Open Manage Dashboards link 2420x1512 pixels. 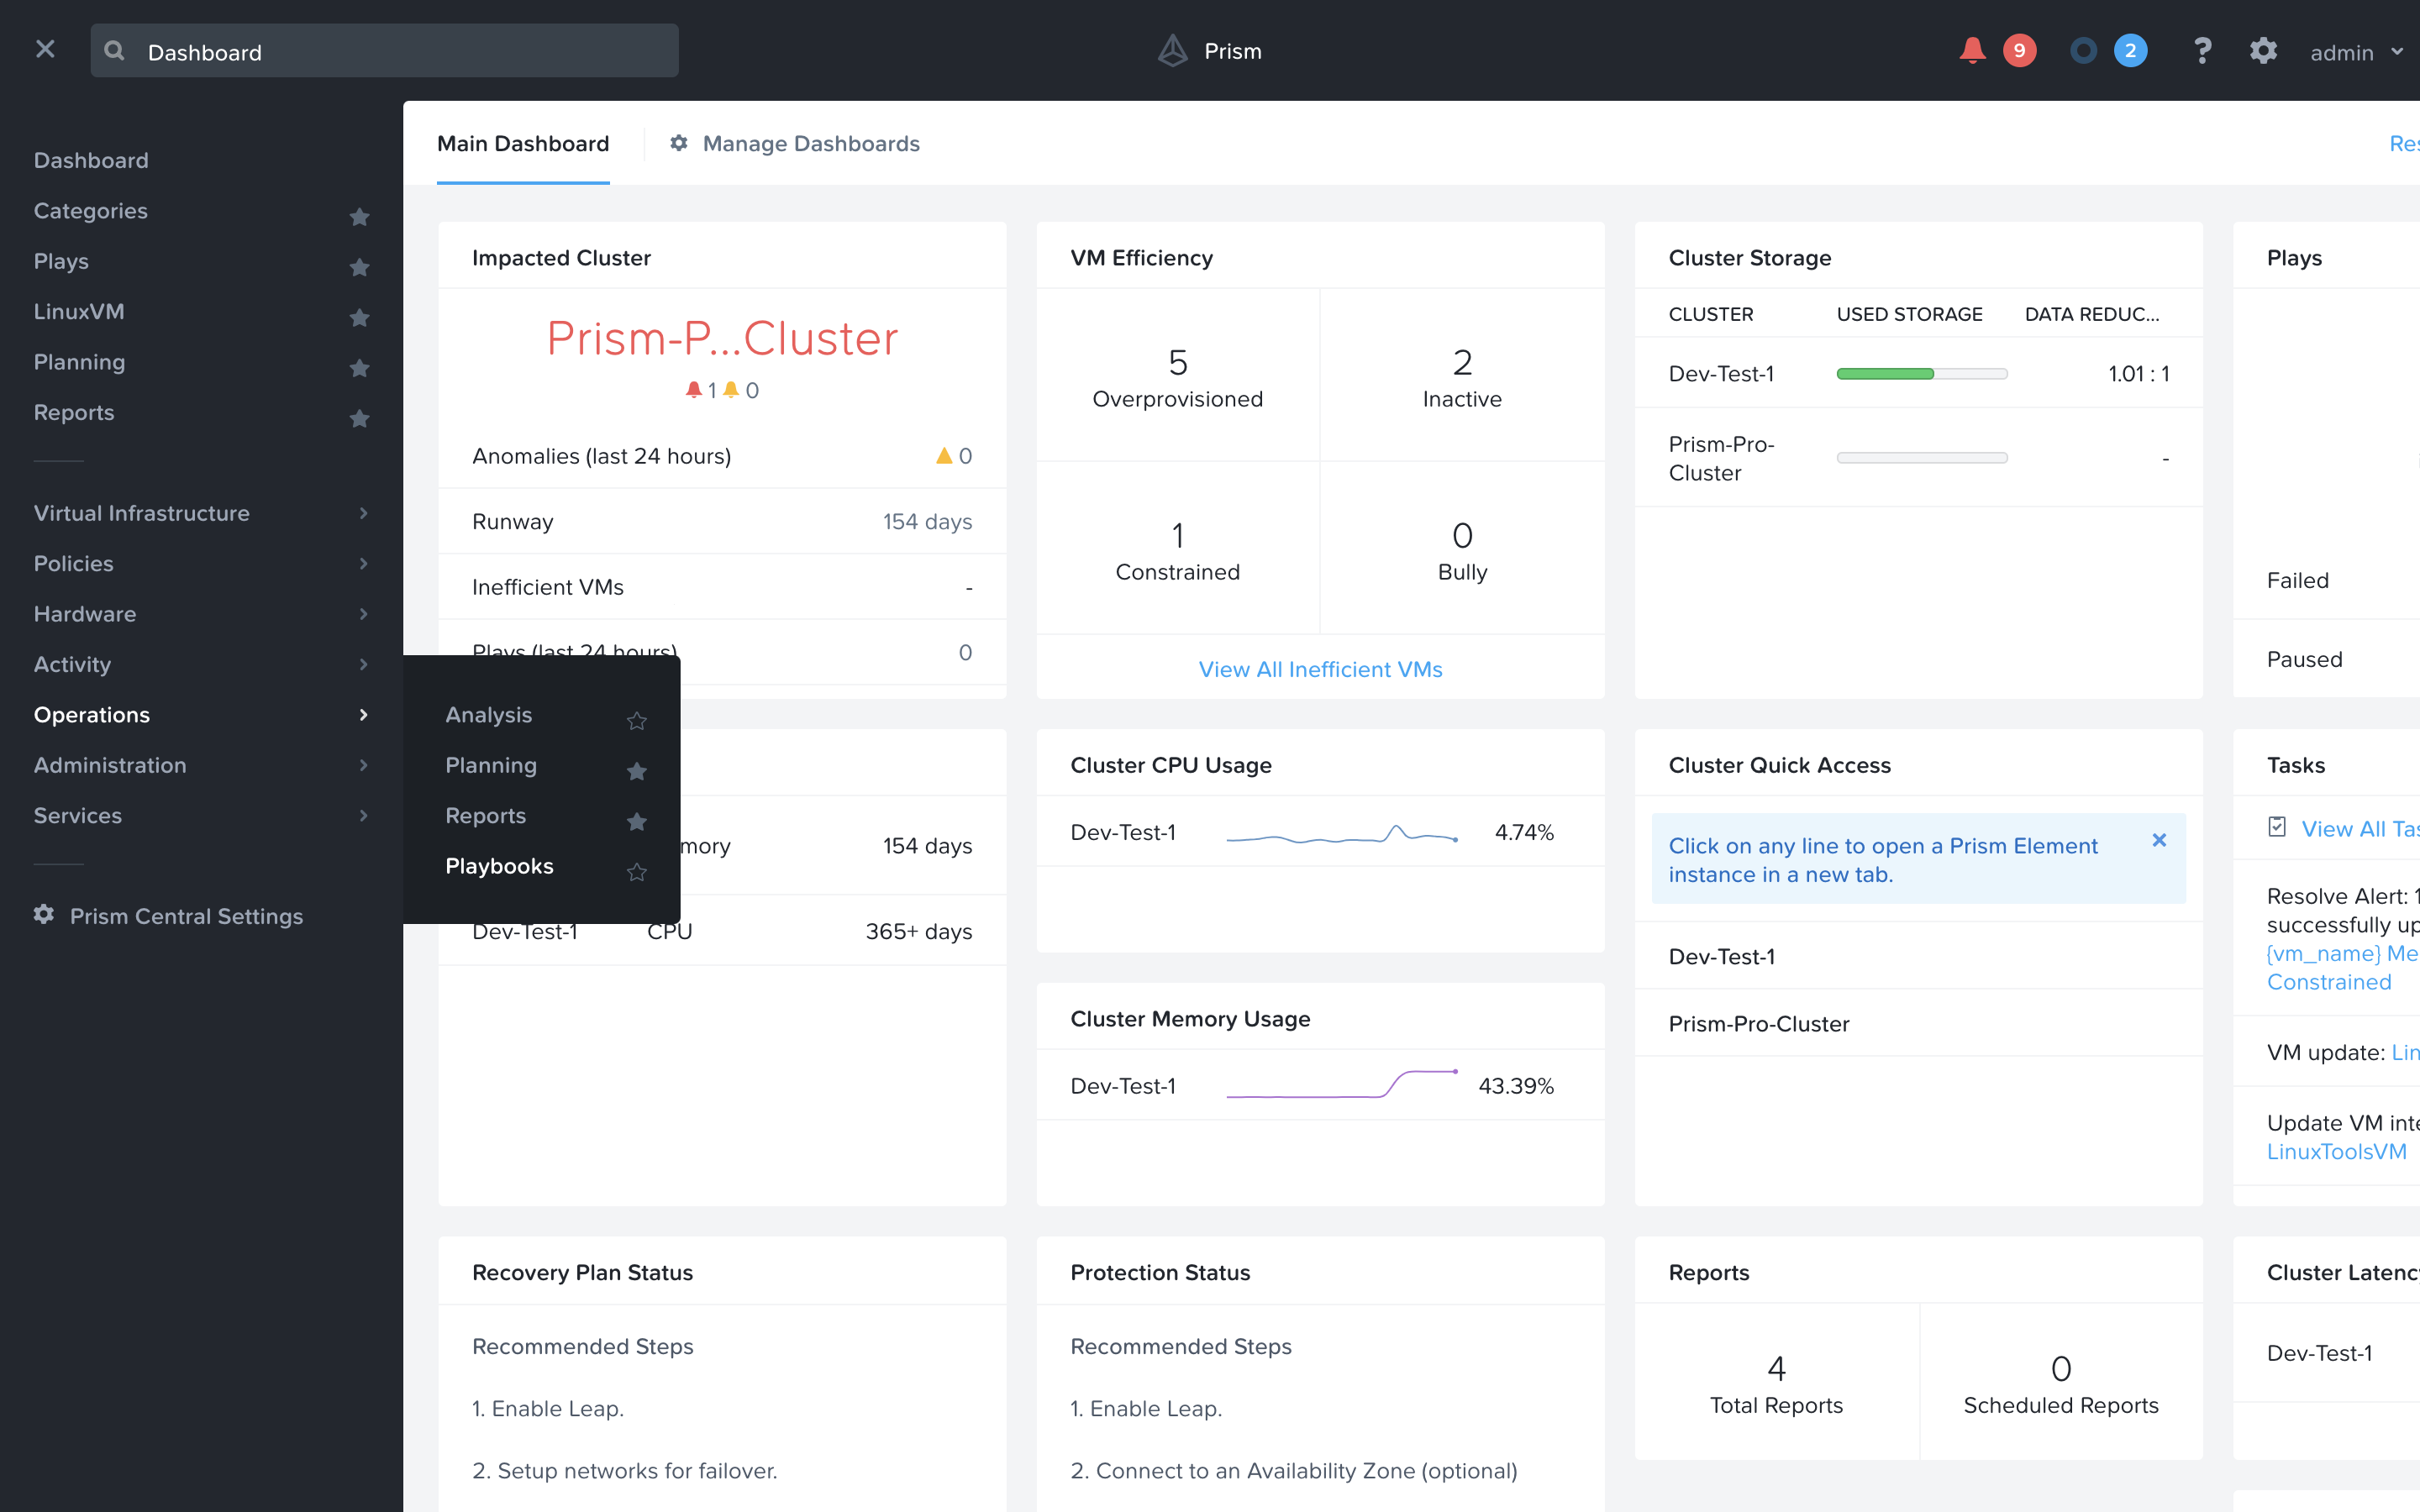[x=811, y=144]
